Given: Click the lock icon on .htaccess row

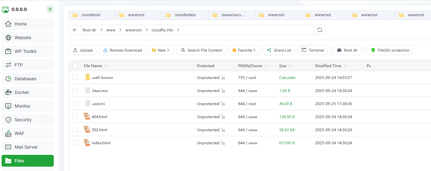Looking at the screenshot, I should click(222, 91).
